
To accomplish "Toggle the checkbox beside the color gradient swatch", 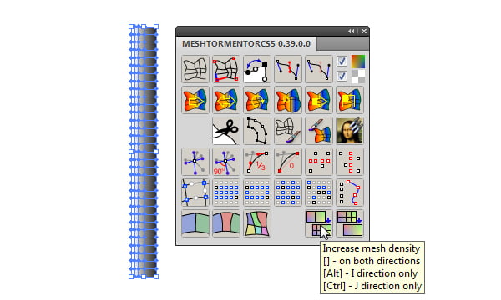I will tap(342, 61).
